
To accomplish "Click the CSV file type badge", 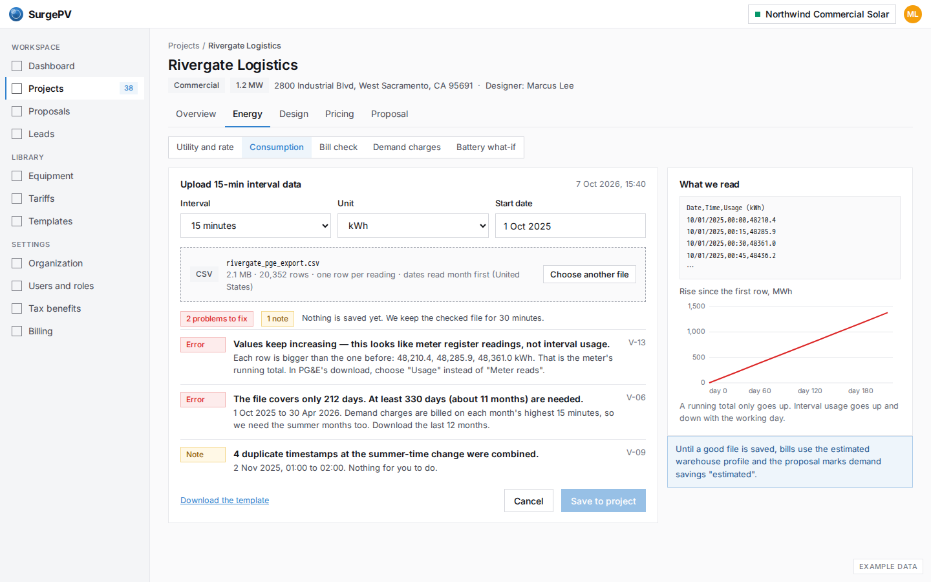I will tap(204, 274).
